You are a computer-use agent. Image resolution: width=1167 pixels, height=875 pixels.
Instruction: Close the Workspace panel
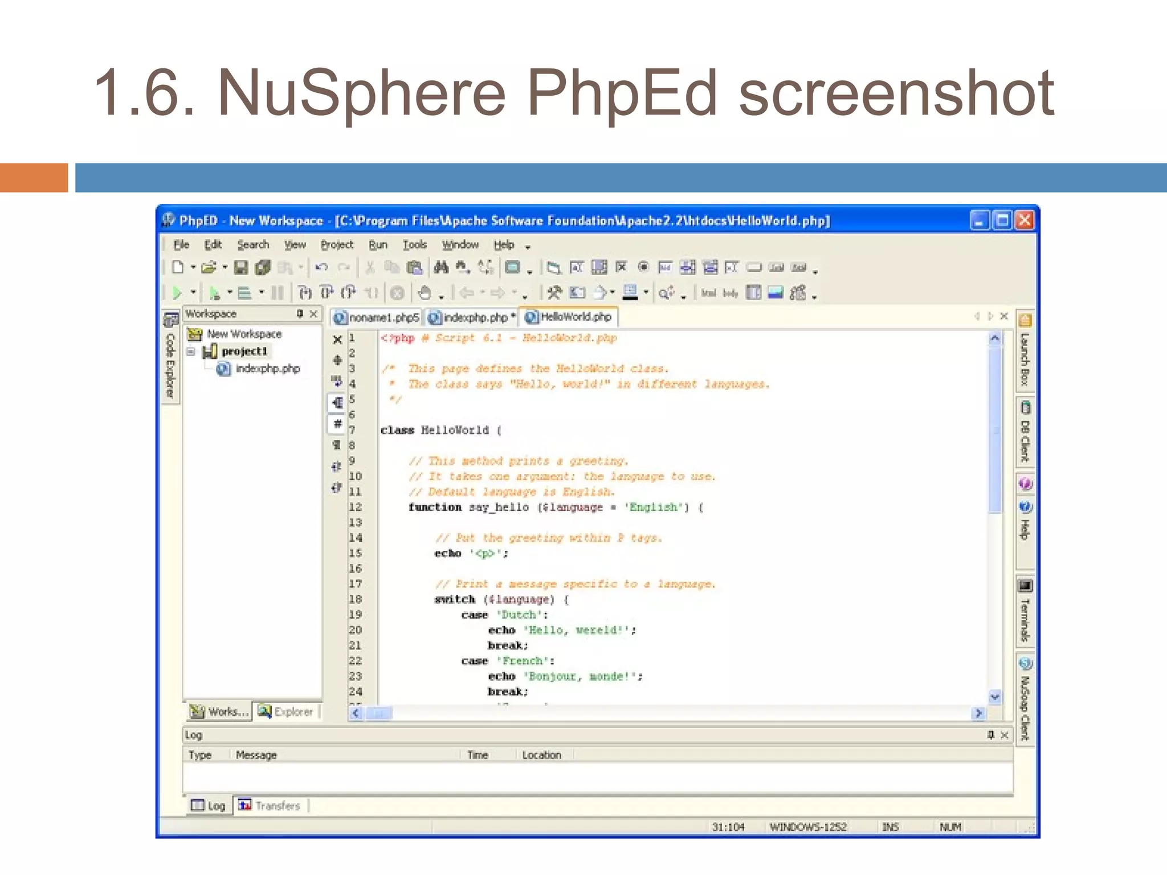click(x=313, y=314)
